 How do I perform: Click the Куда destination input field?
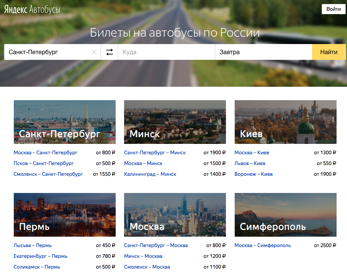pyautogui.click(x=166, y=52)
